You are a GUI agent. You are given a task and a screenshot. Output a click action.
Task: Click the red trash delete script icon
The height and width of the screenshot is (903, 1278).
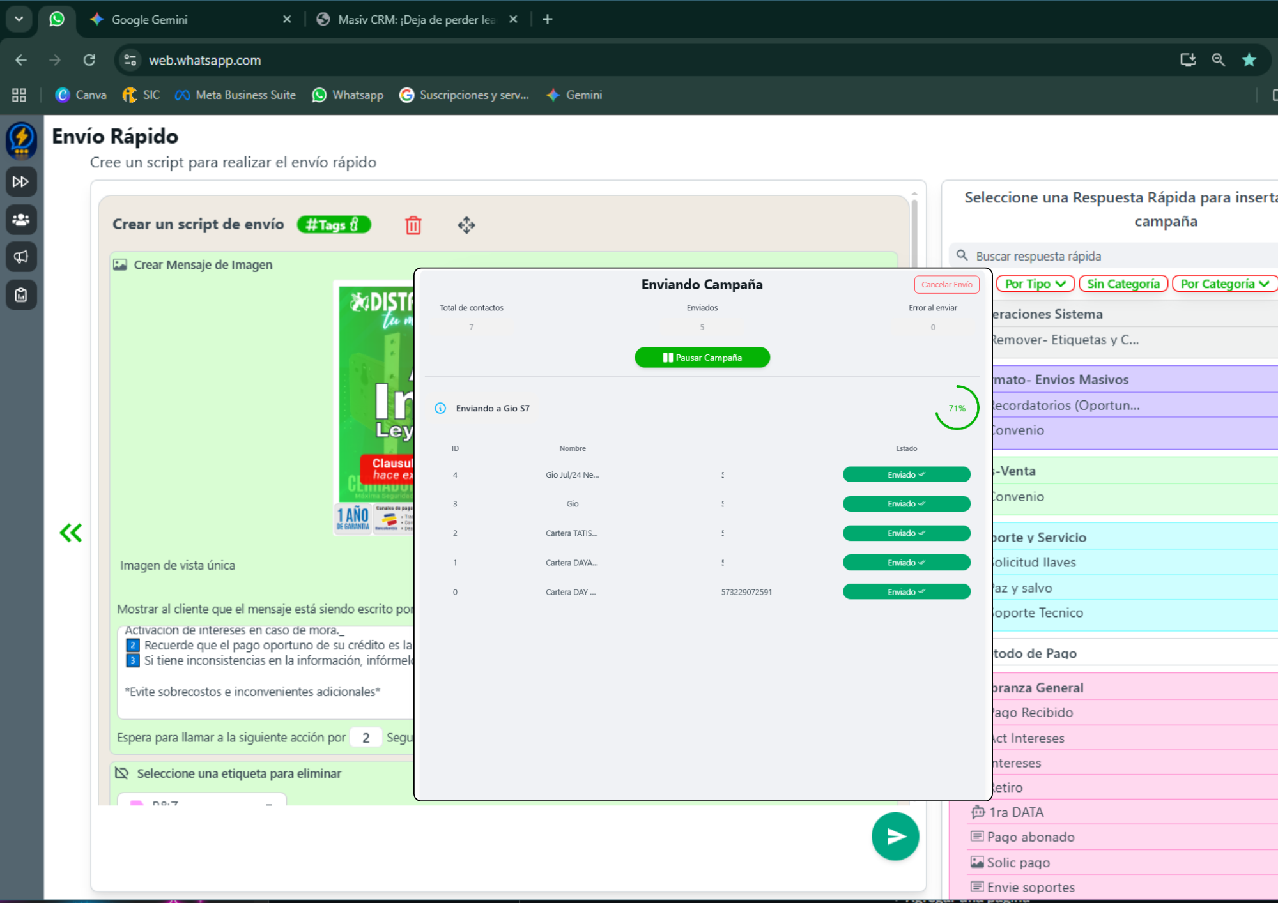(413, 225)
